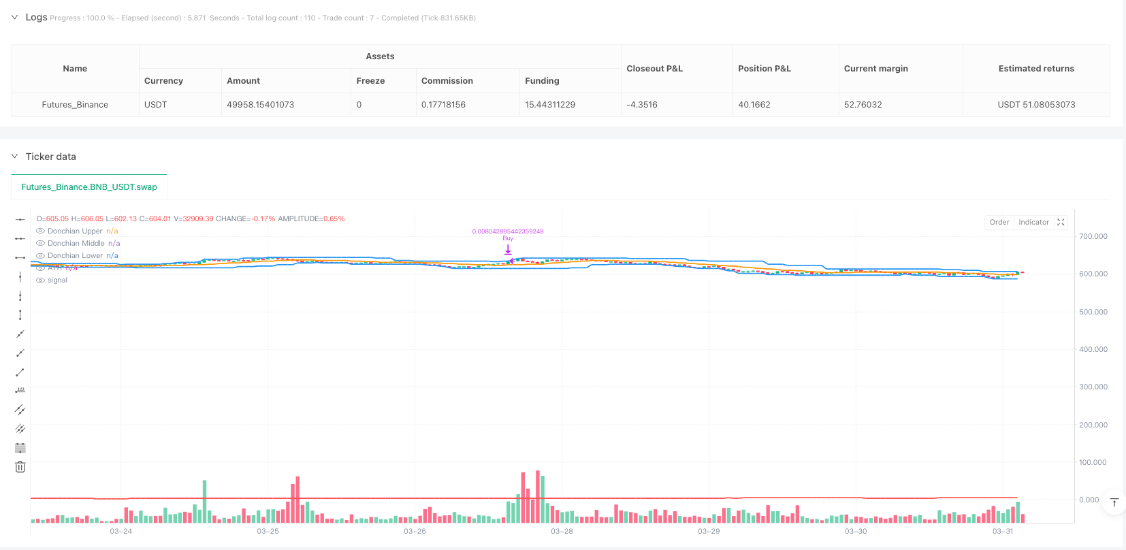The width and height of the screenshot is (1126, 550).
Task: Toggle visibility of Donchian Middle indicator
Action: pos(40,244)
